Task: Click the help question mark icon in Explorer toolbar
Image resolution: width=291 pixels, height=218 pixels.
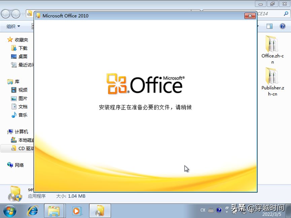Action: tap(283, 26)
